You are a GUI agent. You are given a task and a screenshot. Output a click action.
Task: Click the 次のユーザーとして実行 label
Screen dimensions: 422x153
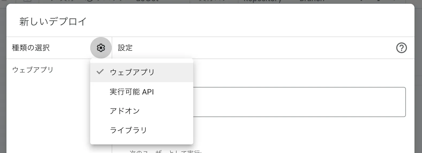(x=165, y=151)
